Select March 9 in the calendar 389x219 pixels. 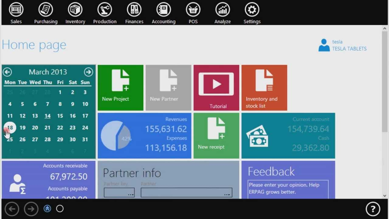[73, 104]
